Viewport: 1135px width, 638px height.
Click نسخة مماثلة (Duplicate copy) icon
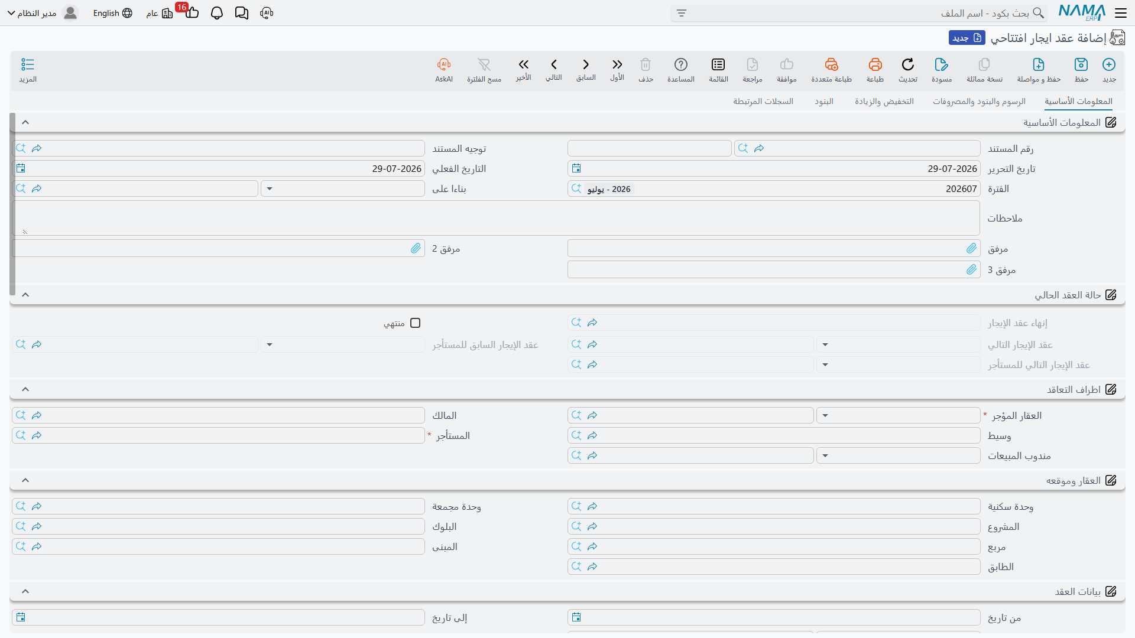(984, 65)
